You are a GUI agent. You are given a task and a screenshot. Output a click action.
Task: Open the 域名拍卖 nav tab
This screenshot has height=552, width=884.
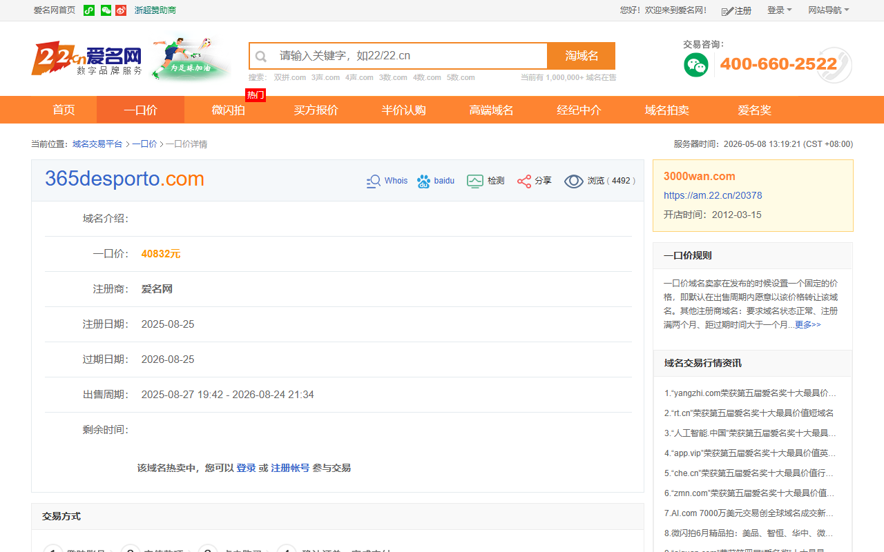[666, 110]
